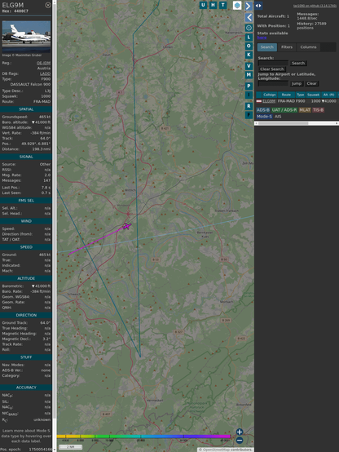Image resolution: width=339 pixels, height=452 pixels.
Task: Zoom in the map with plus
Action: [x=240, y=432]
